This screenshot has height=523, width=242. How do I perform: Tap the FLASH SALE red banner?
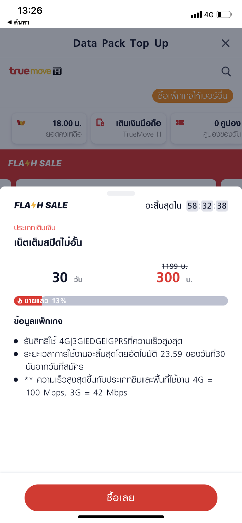coord(121,163)
